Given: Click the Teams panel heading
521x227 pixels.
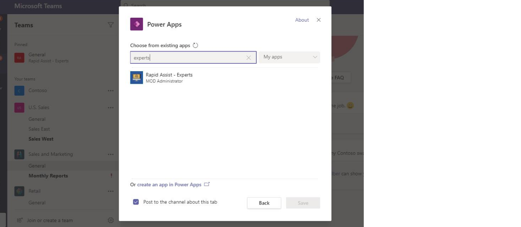Looking at the screenshot, I should coord(24,25).
